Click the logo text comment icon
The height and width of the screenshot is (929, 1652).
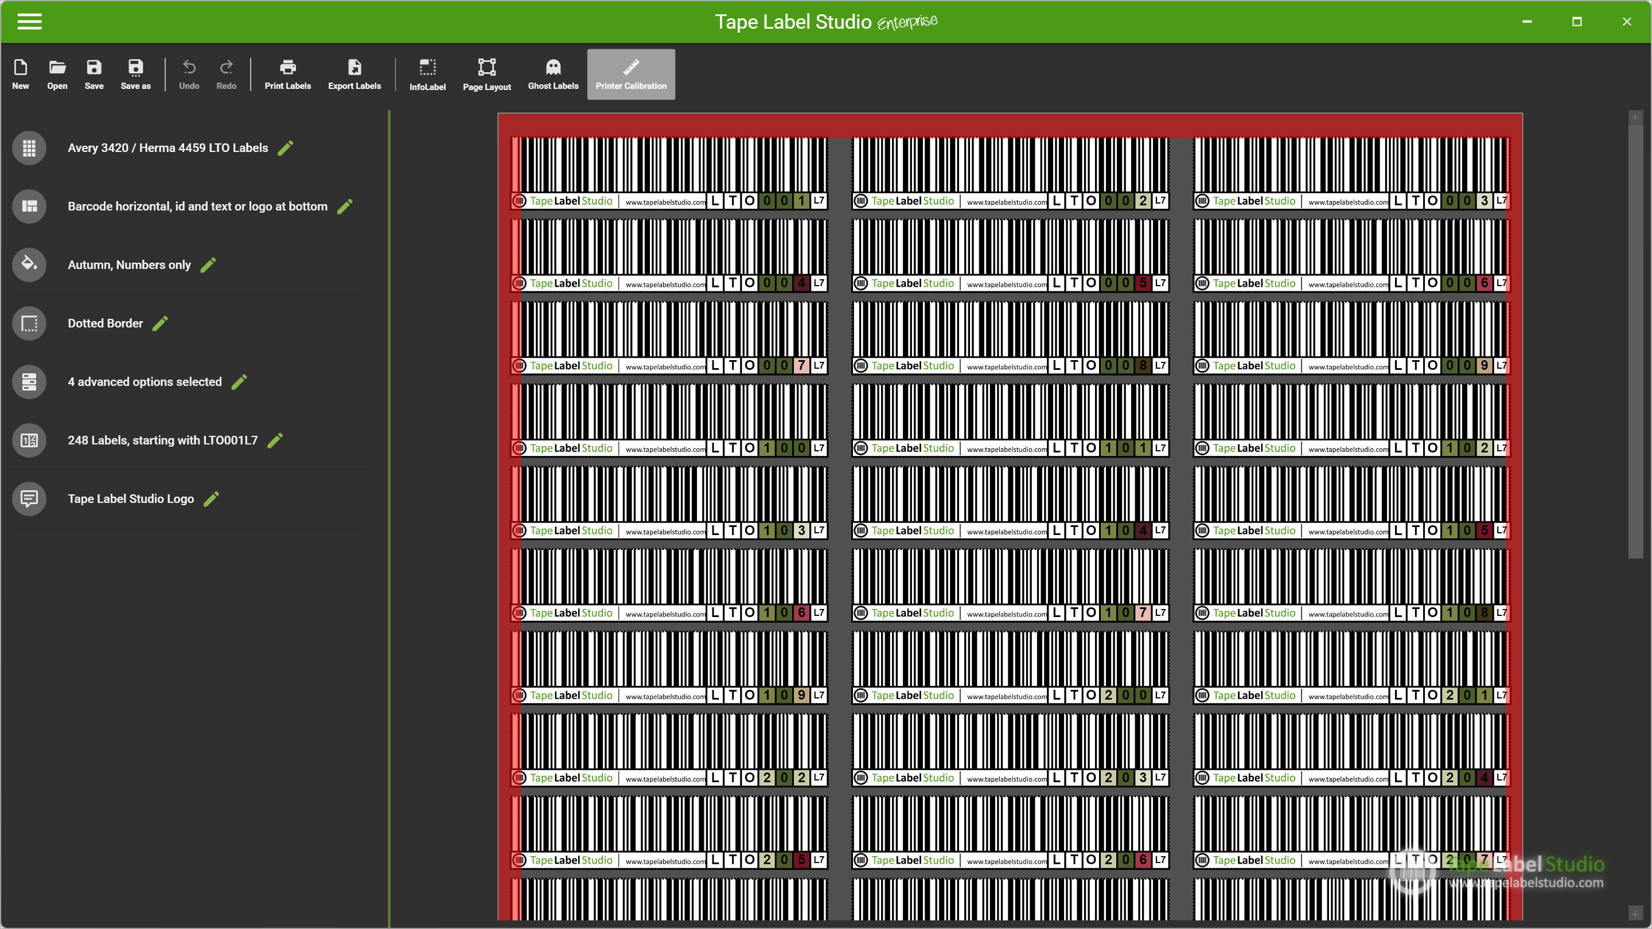click(29, 499)
